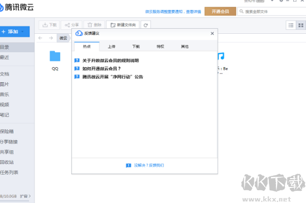
Task: Switch to the 其他 tab
Action: click(185, 47)
